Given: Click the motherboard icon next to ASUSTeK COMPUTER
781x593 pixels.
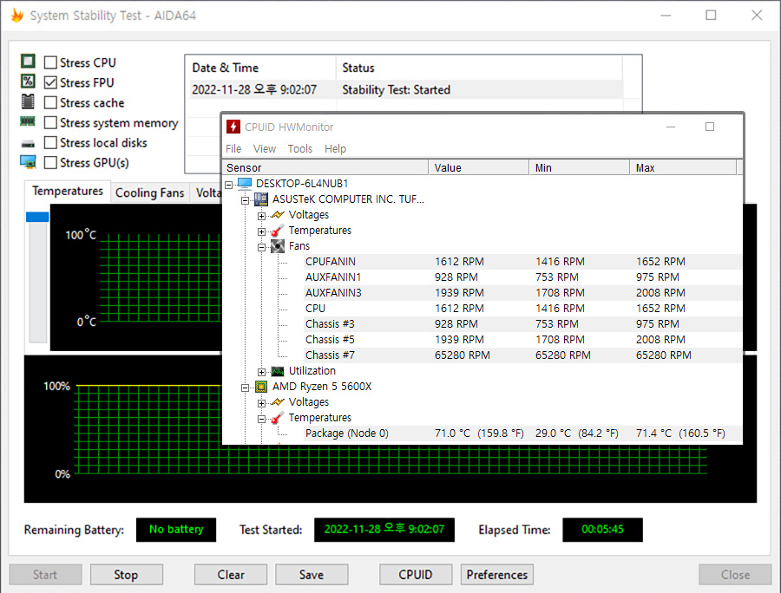Looking at the screenshot, I should coord(261,199).
